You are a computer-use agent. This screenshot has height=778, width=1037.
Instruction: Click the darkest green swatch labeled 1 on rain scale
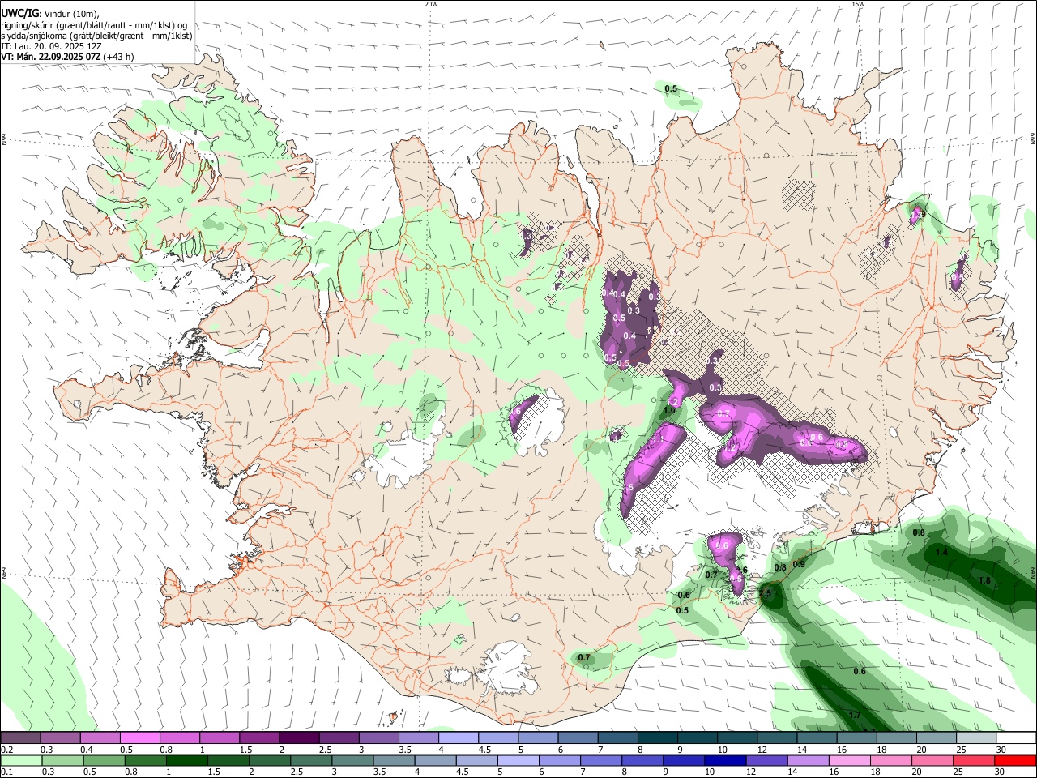(186, 760)
